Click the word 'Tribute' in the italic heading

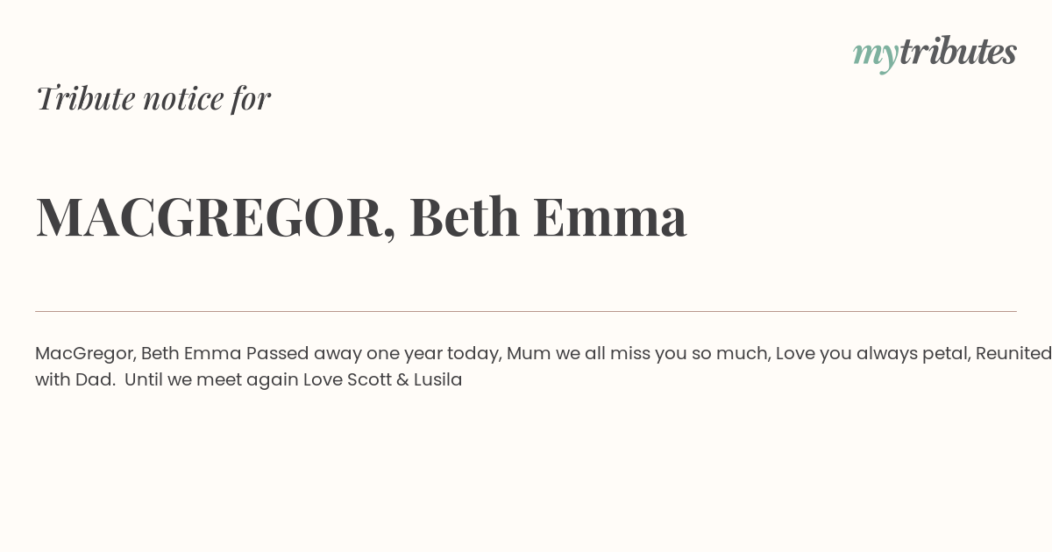(85, 98)
